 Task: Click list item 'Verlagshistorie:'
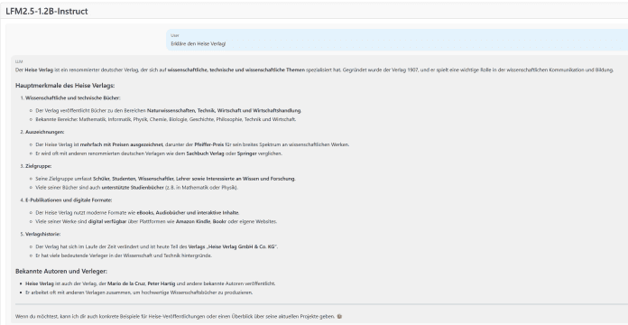42,234
